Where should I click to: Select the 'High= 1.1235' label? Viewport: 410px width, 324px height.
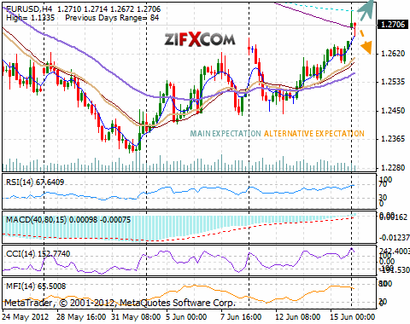[x=30, y=18]
